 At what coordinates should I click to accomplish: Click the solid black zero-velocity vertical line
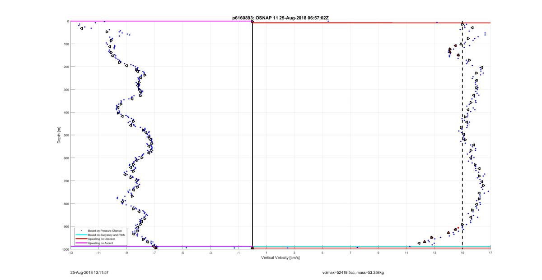[x=252, y=135]
